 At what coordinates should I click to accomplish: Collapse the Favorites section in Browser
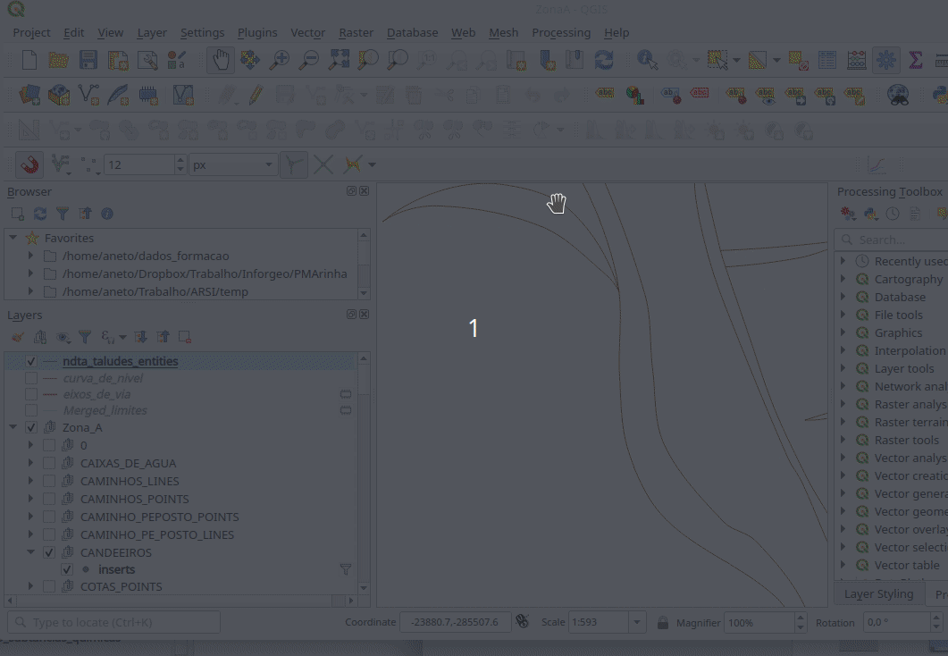13,238
